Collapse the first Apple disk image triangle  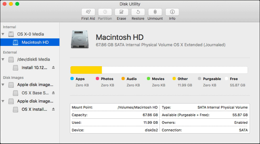pyautogui.click(x=3, y=85)
